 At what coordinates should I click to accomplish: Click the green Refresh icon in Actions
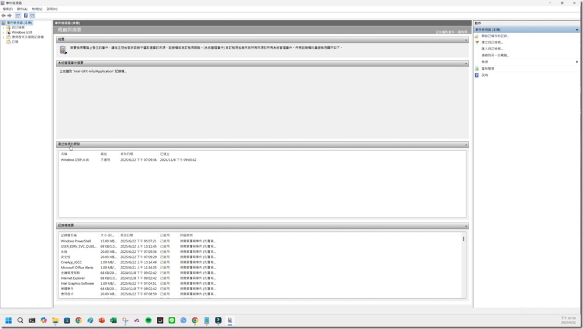point(477,69)
